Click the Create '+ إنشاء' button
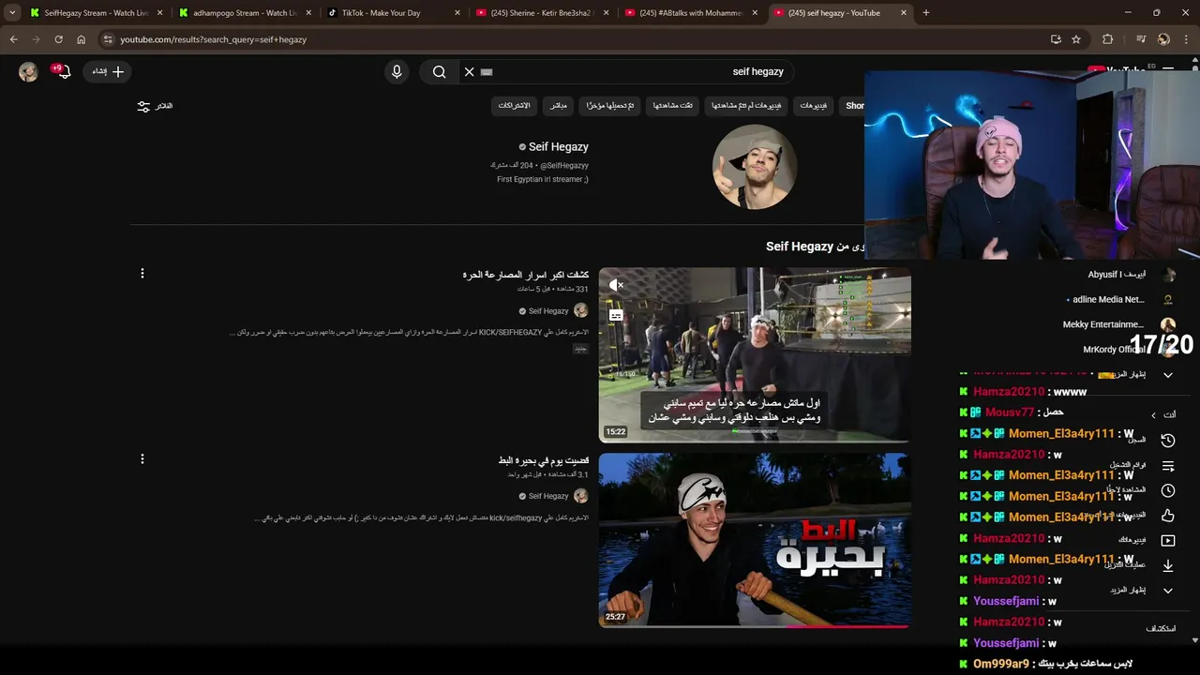 (x=107, y=71)
